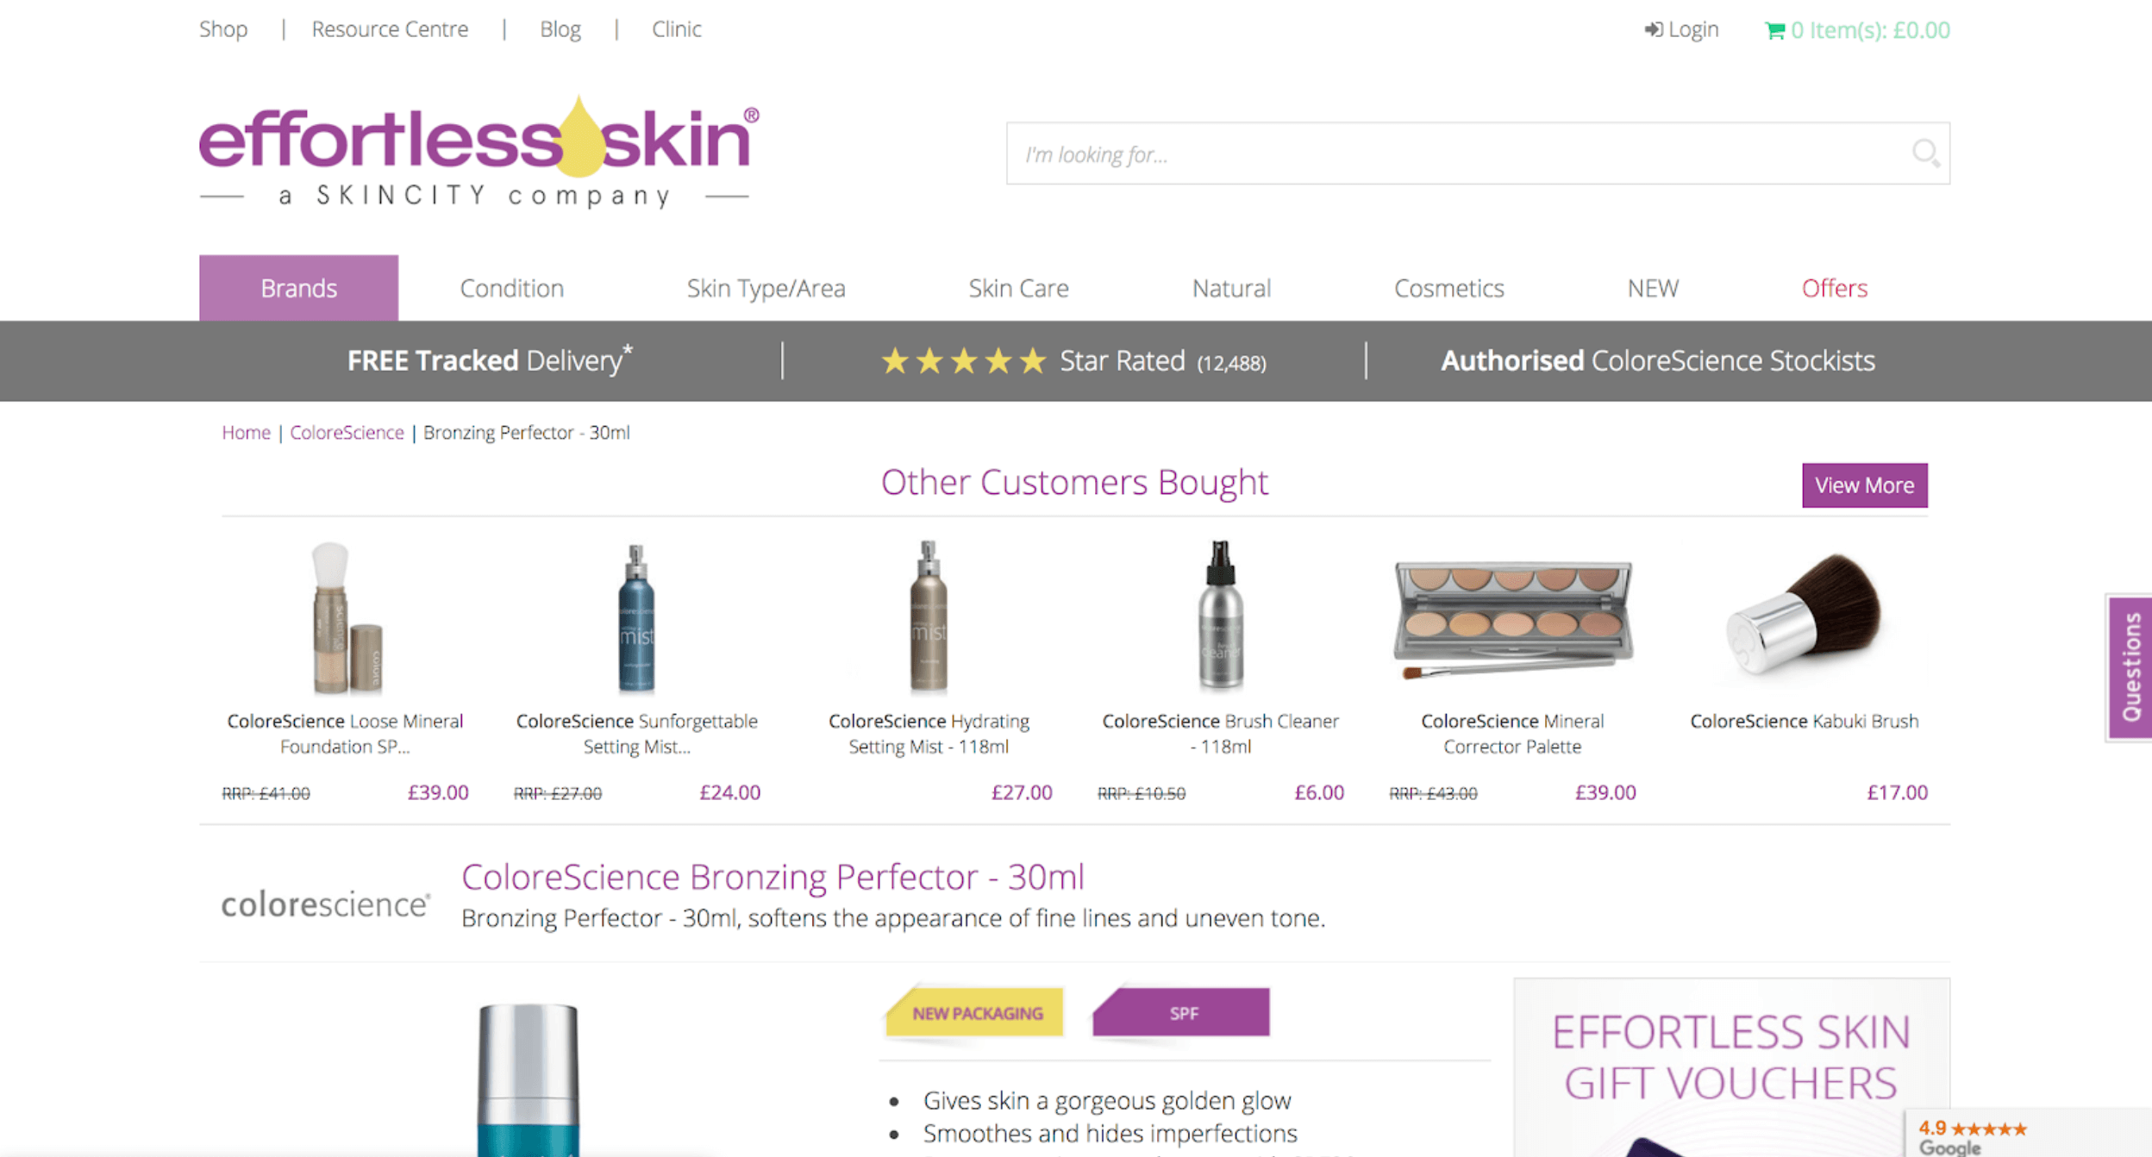Viewport: 2152px width, 1157px height.
Task: Select the Brush Cleaner product image
Action: click(1220, 616)
